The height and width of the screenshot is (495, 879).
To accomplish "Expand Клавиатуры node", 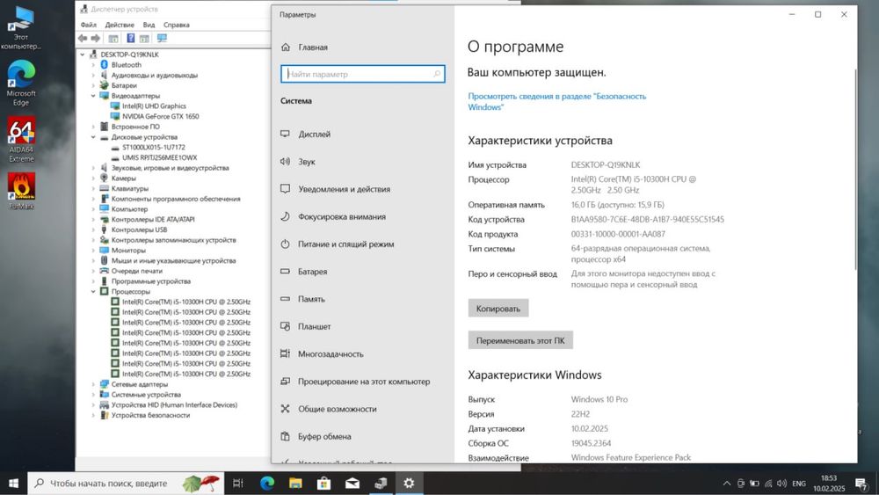I will [94, 189].
